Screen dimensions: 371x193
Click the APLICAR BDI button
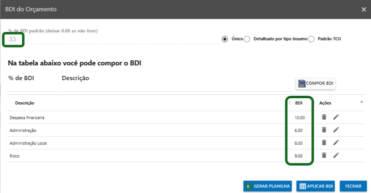pos(315,186)
